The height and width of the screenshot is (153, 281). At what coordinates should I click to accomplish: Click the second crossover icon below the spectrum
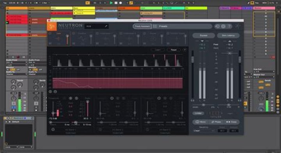[55, 91]
